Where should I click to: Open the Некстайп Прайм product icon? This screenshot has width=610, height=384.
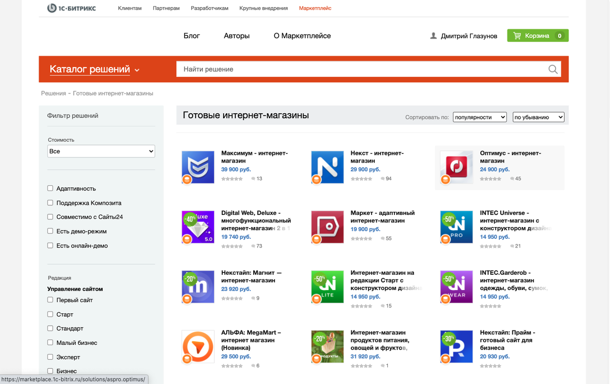(456, 347)
